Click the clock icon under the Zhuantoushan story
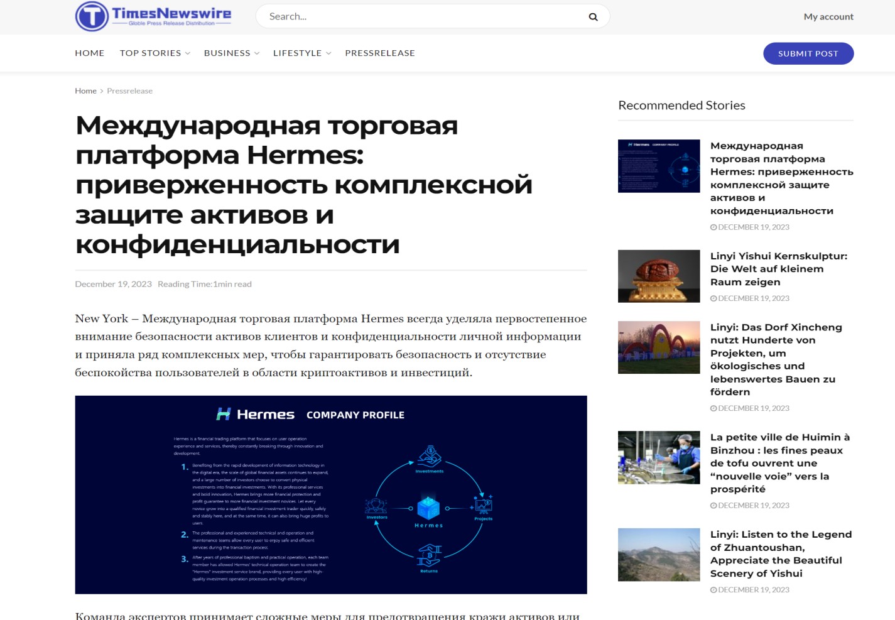 click(713, 590)
